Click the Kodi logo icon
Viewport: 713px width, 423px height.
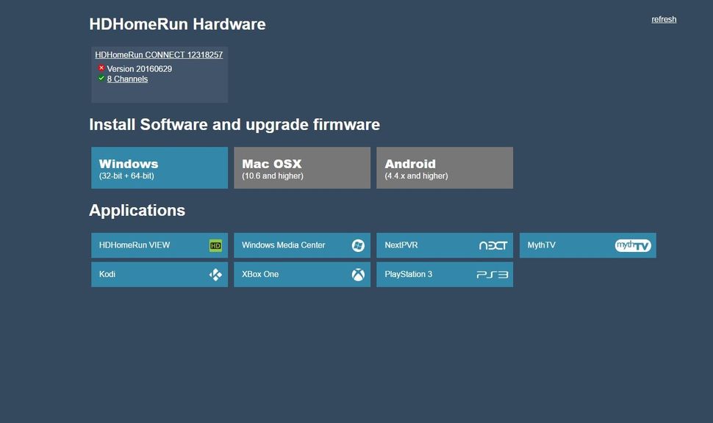pos(215,275)
